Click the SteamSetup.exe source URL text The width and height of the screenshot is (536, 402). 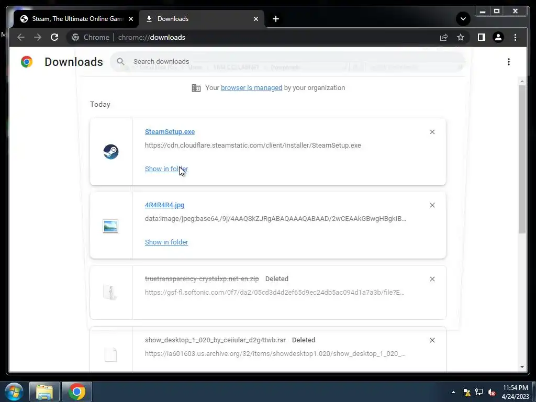click(253, 146)
